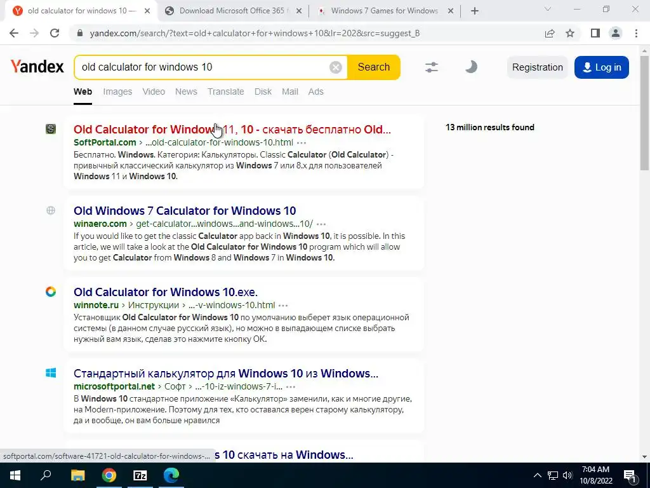This screenshot has width=650, height=488.
Task: Clear the search query text
Action: click(x=335, y=67)
